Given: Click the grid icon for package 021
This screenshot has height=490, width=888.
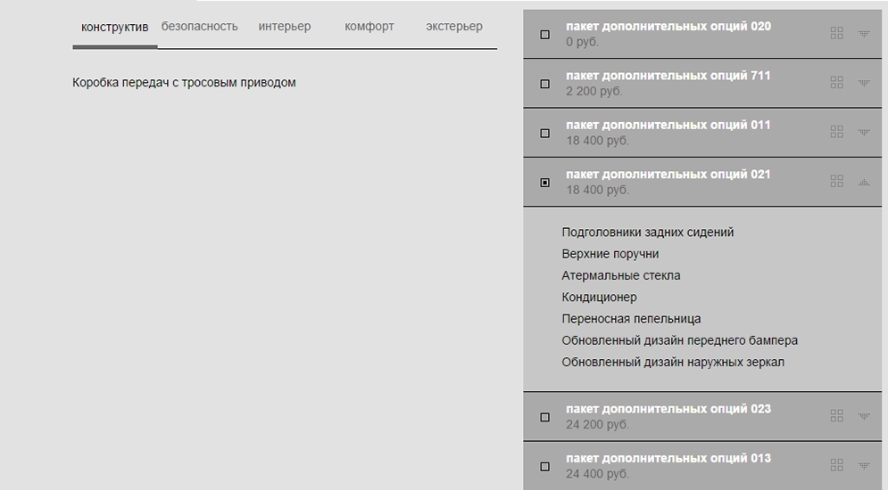Looking at the screenshot, I should tap(836, 181).
